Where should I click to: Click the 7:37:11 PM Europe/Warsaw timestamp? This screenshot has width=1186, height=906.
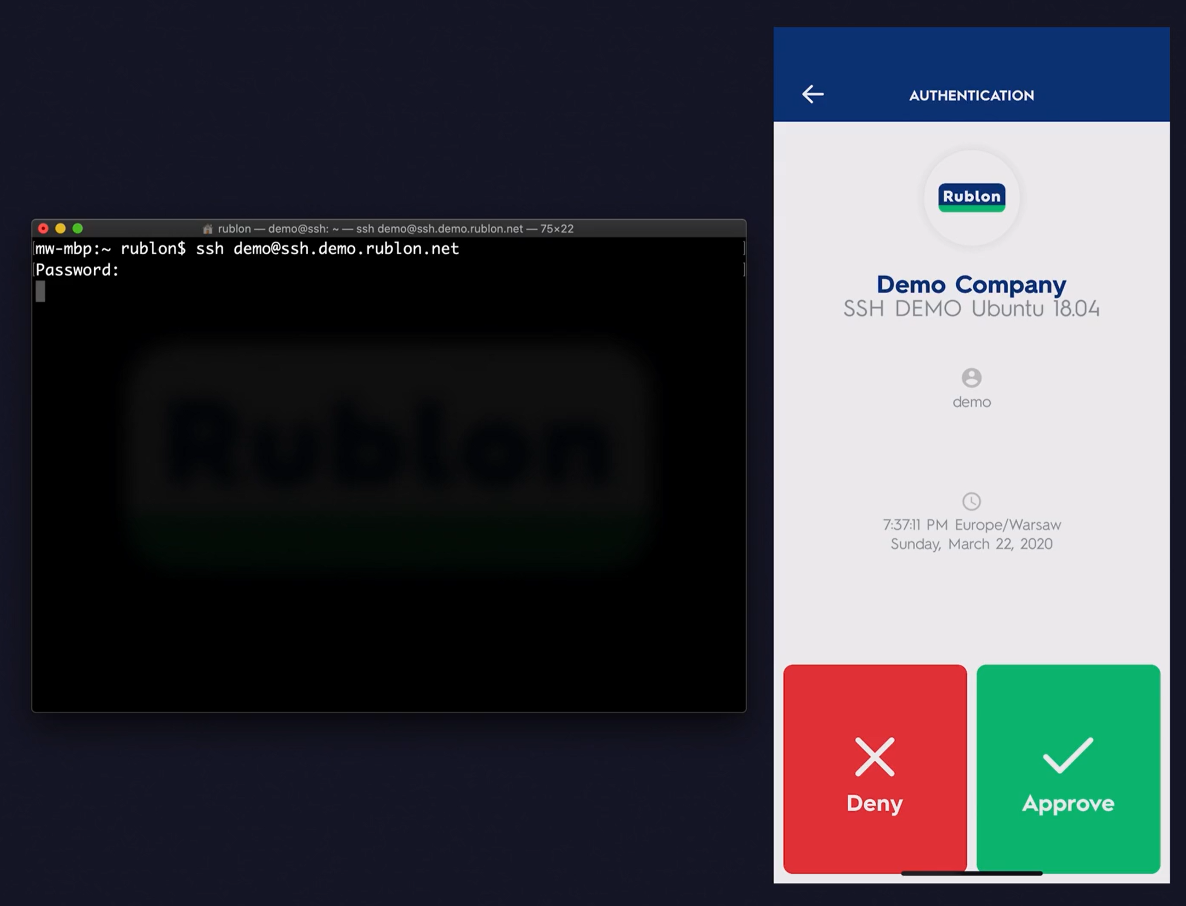click(x=971, y=525)
